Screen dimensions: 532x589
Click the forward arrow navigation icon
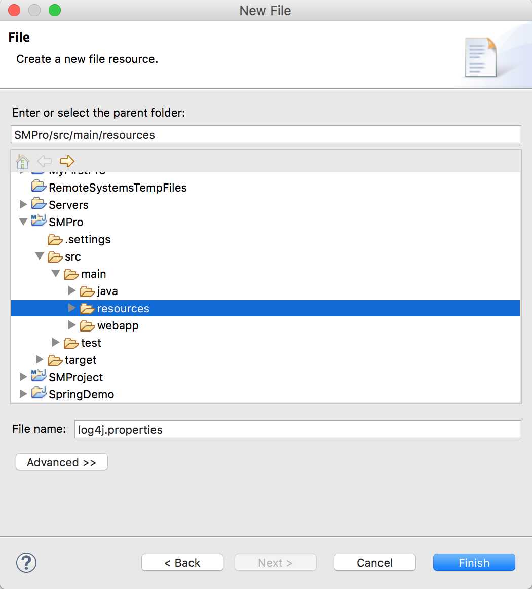[x=67, y=162]
